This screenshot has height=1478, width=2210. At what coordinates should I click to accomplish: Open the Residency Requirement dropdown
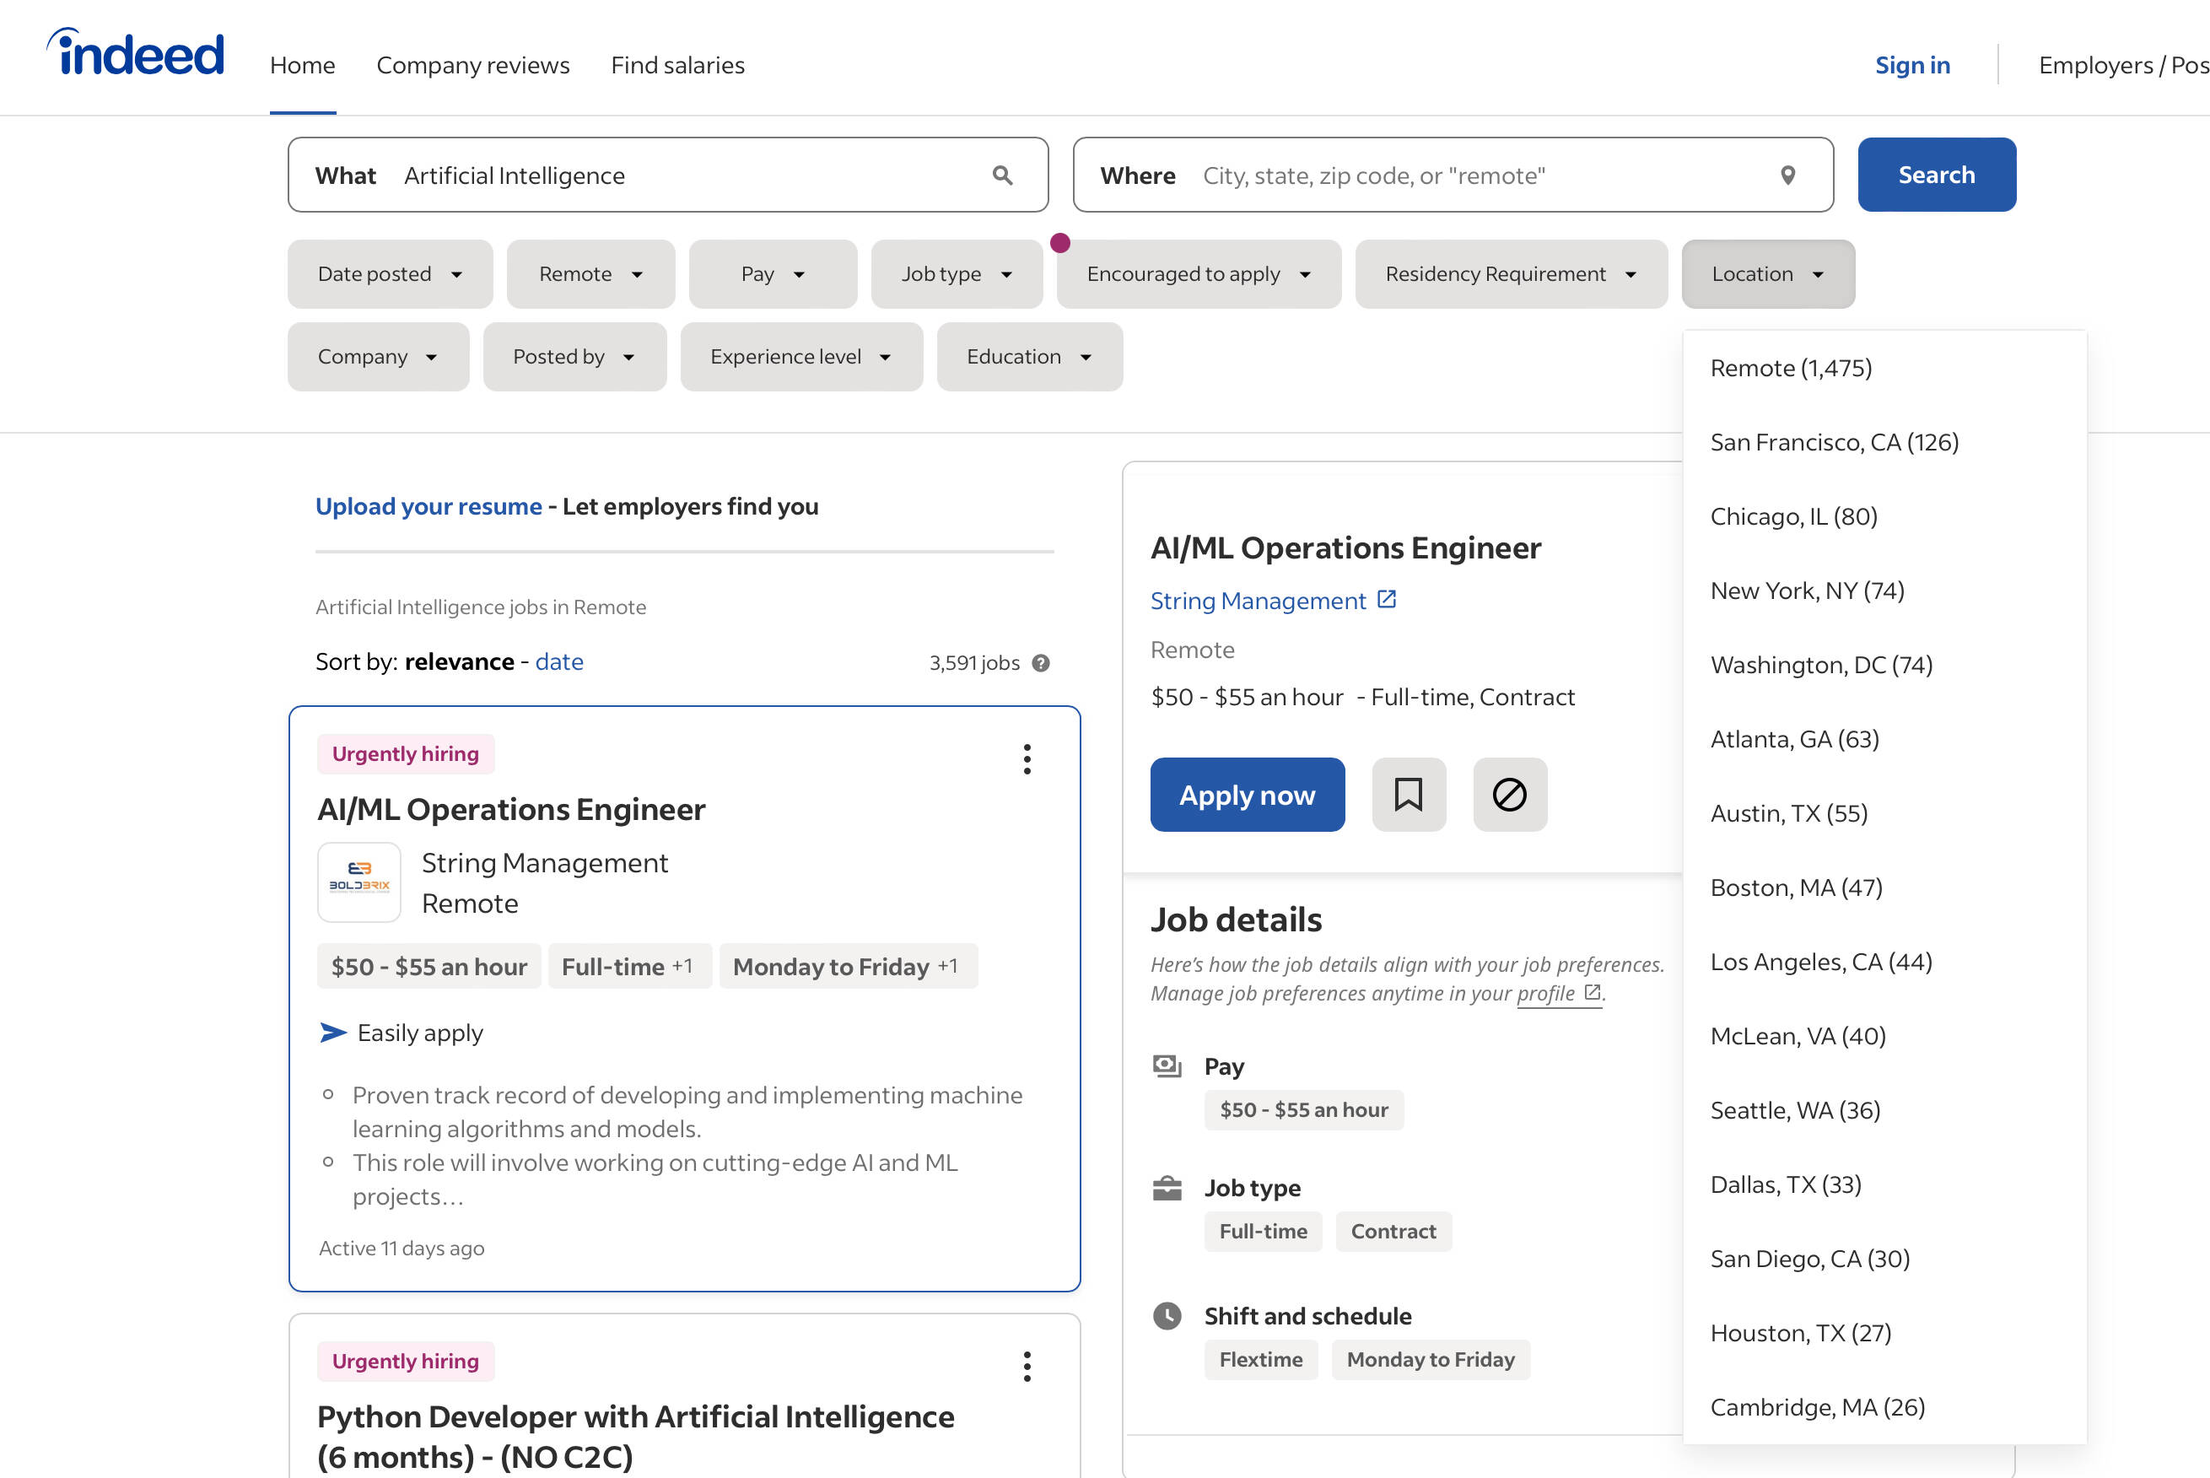[x=1512, y=274]
